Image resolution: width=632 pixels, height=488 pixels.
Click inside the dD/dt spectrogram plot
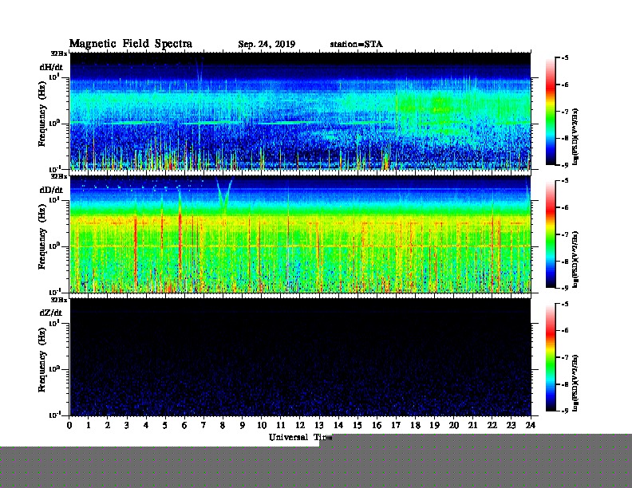point(300,234)
